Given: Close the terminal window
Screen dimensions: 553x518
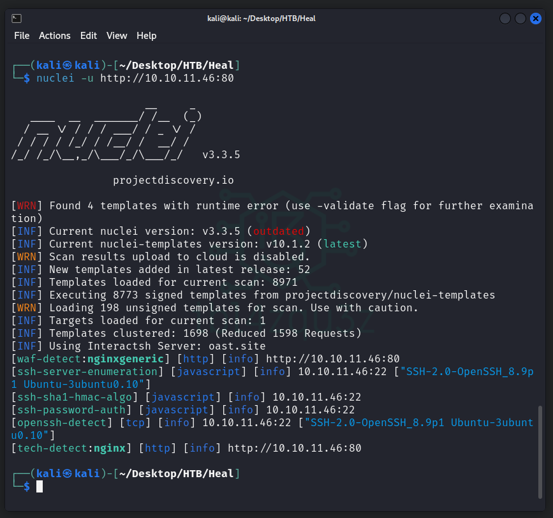Looking at the screenshot, I should tap(536, 18).
